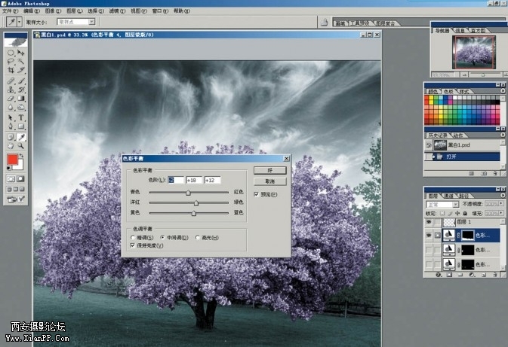The height and width of the screenshot is (347, 508).
Task: Click the red foreground color swatch
Action: [13, 160]
